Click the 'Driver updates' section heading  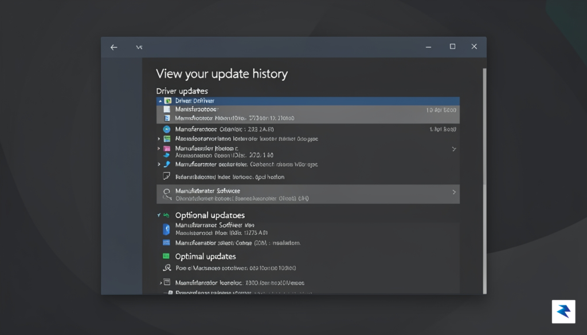click(182, 91)
